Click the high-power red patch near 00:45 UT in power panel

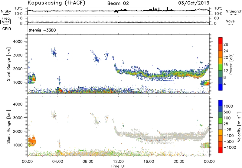[34, 79]
